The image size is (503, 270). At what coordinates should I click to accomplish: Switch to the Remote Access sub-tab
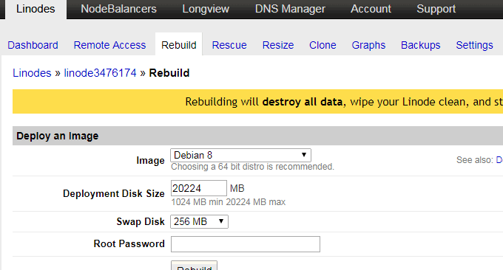(x=109, y=45)
